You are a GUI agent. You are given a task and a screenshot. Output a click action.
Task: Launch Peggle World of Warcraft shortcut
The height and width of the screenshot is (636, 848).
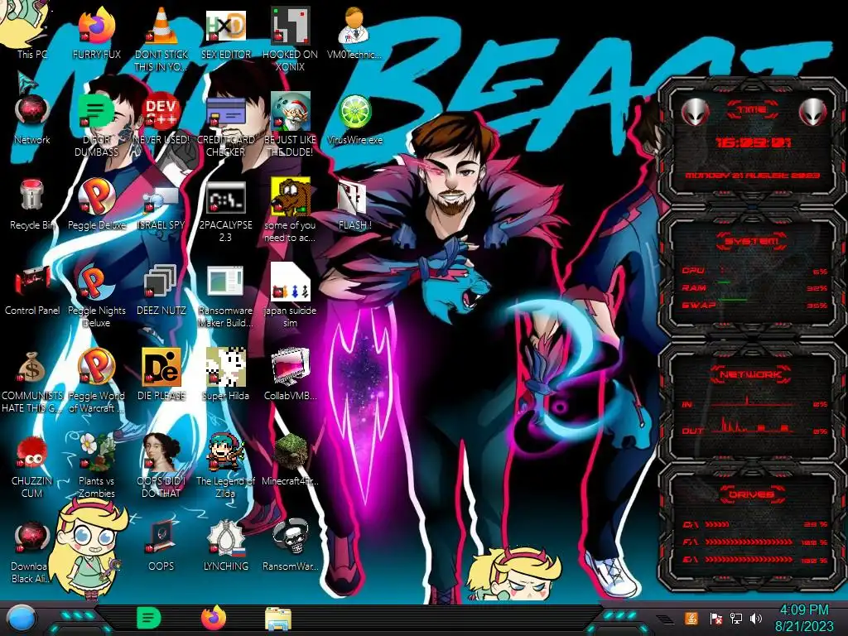96,381
